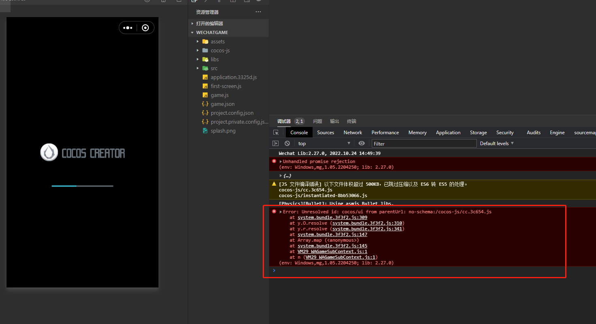Click the folder icon beside libs

tap(205, 59)
